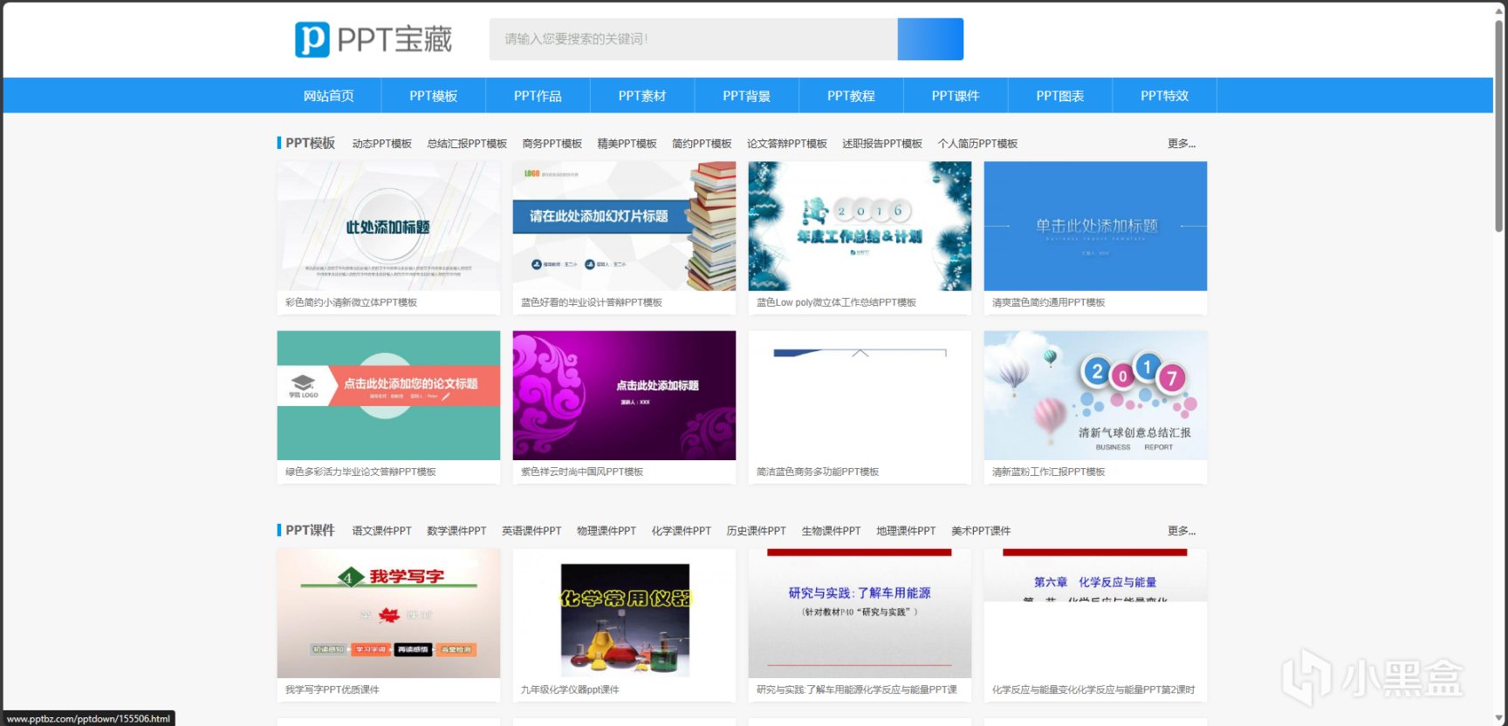Select PPT素材 in the navigation bar
Viewport: 1508px width, 726px height.
(642, 96)
